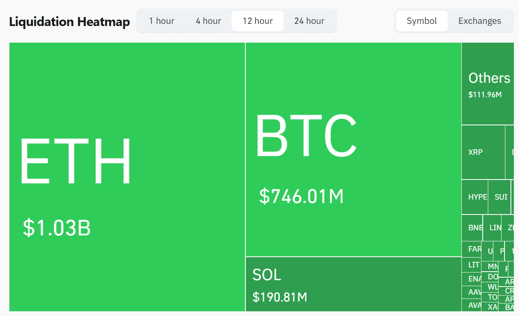Click the BTC $746.01M heatmap tile
The width and height of the screenshot is (519, 316).
coord(353,149)
